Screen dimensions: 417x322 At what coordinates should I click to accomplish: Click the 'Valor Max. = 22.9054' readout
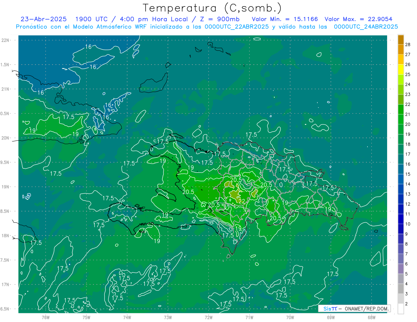tap(358, 19)
